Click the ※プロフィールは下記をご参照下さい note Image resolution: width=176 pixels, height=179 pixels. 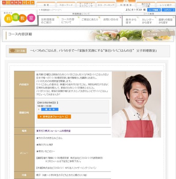point(63,161)
